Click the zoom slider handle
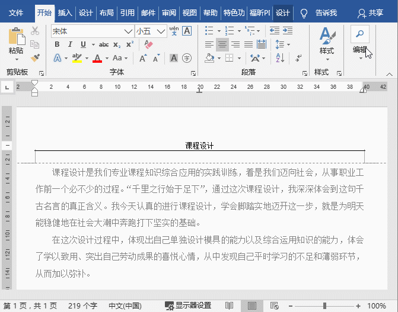The width and height of the screenshot is (398, 312). click(324, 306)
